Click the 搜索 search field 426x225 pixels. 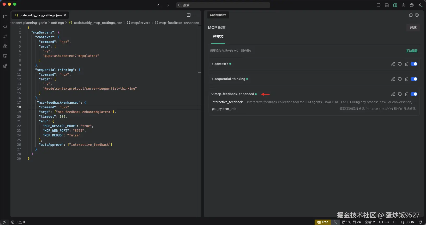click(x=223, y=5)
